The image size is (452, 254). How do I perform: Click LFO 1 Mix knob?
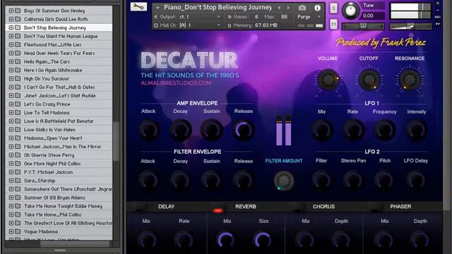coord(322,130)
